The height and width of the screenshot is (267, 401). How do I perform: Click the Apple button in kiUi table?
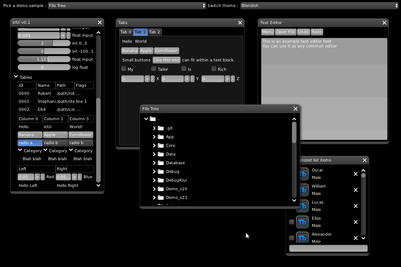55,135
